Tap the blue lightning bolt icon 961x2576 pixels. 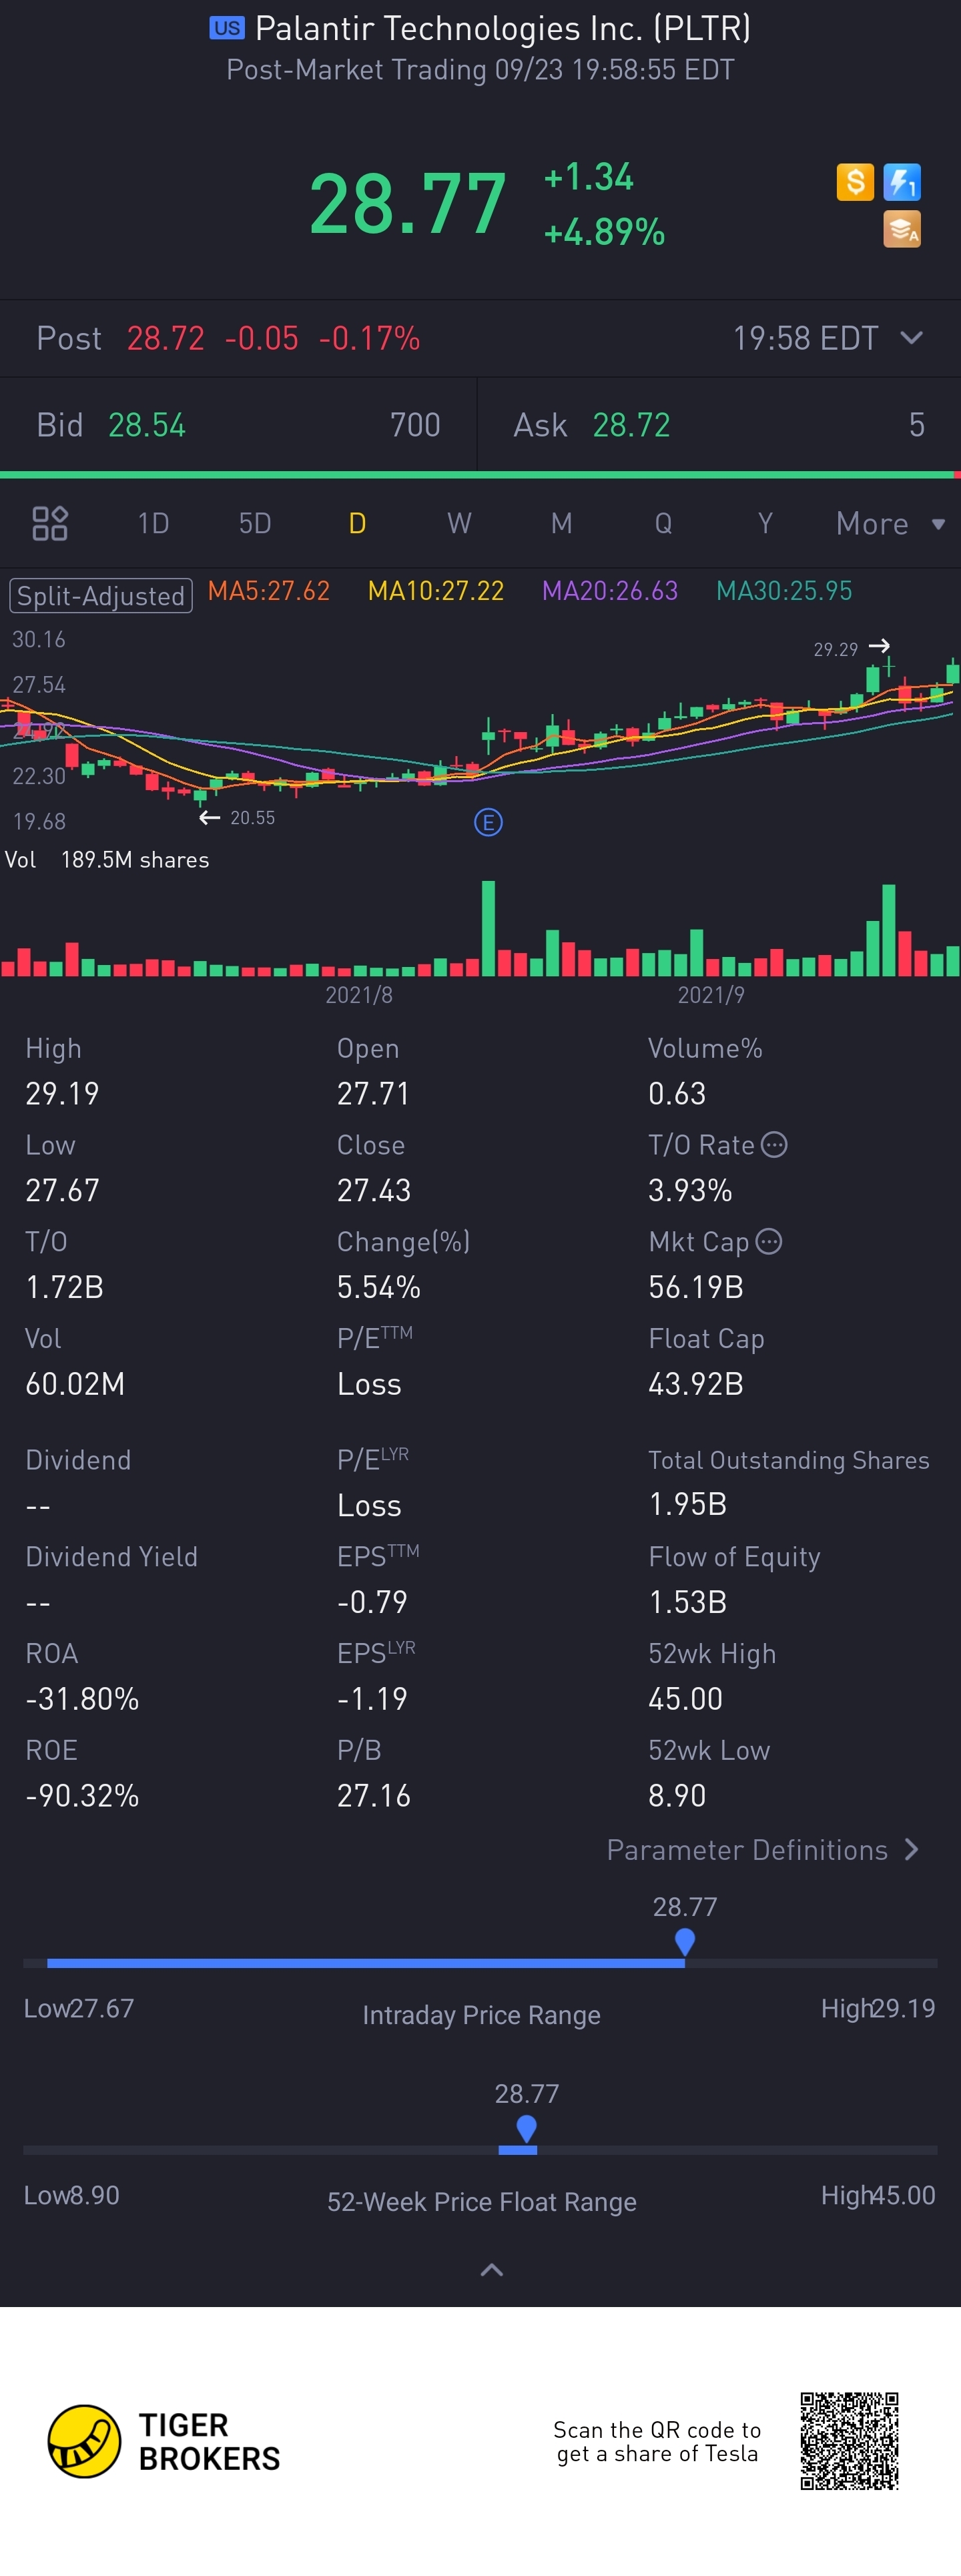902,182
